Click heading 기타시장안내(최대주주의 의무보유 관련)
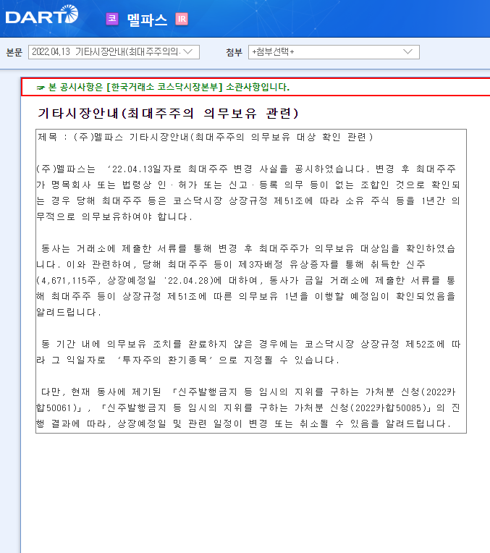The image size is (490, 553). coord(168,113)
